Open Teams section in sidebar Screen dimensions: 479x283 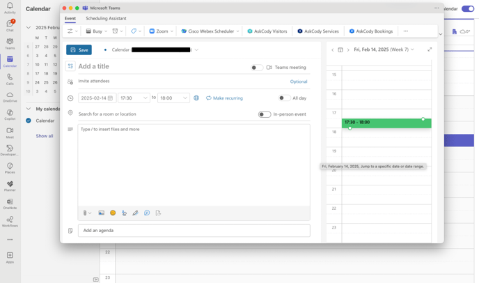tap(10, 43)
